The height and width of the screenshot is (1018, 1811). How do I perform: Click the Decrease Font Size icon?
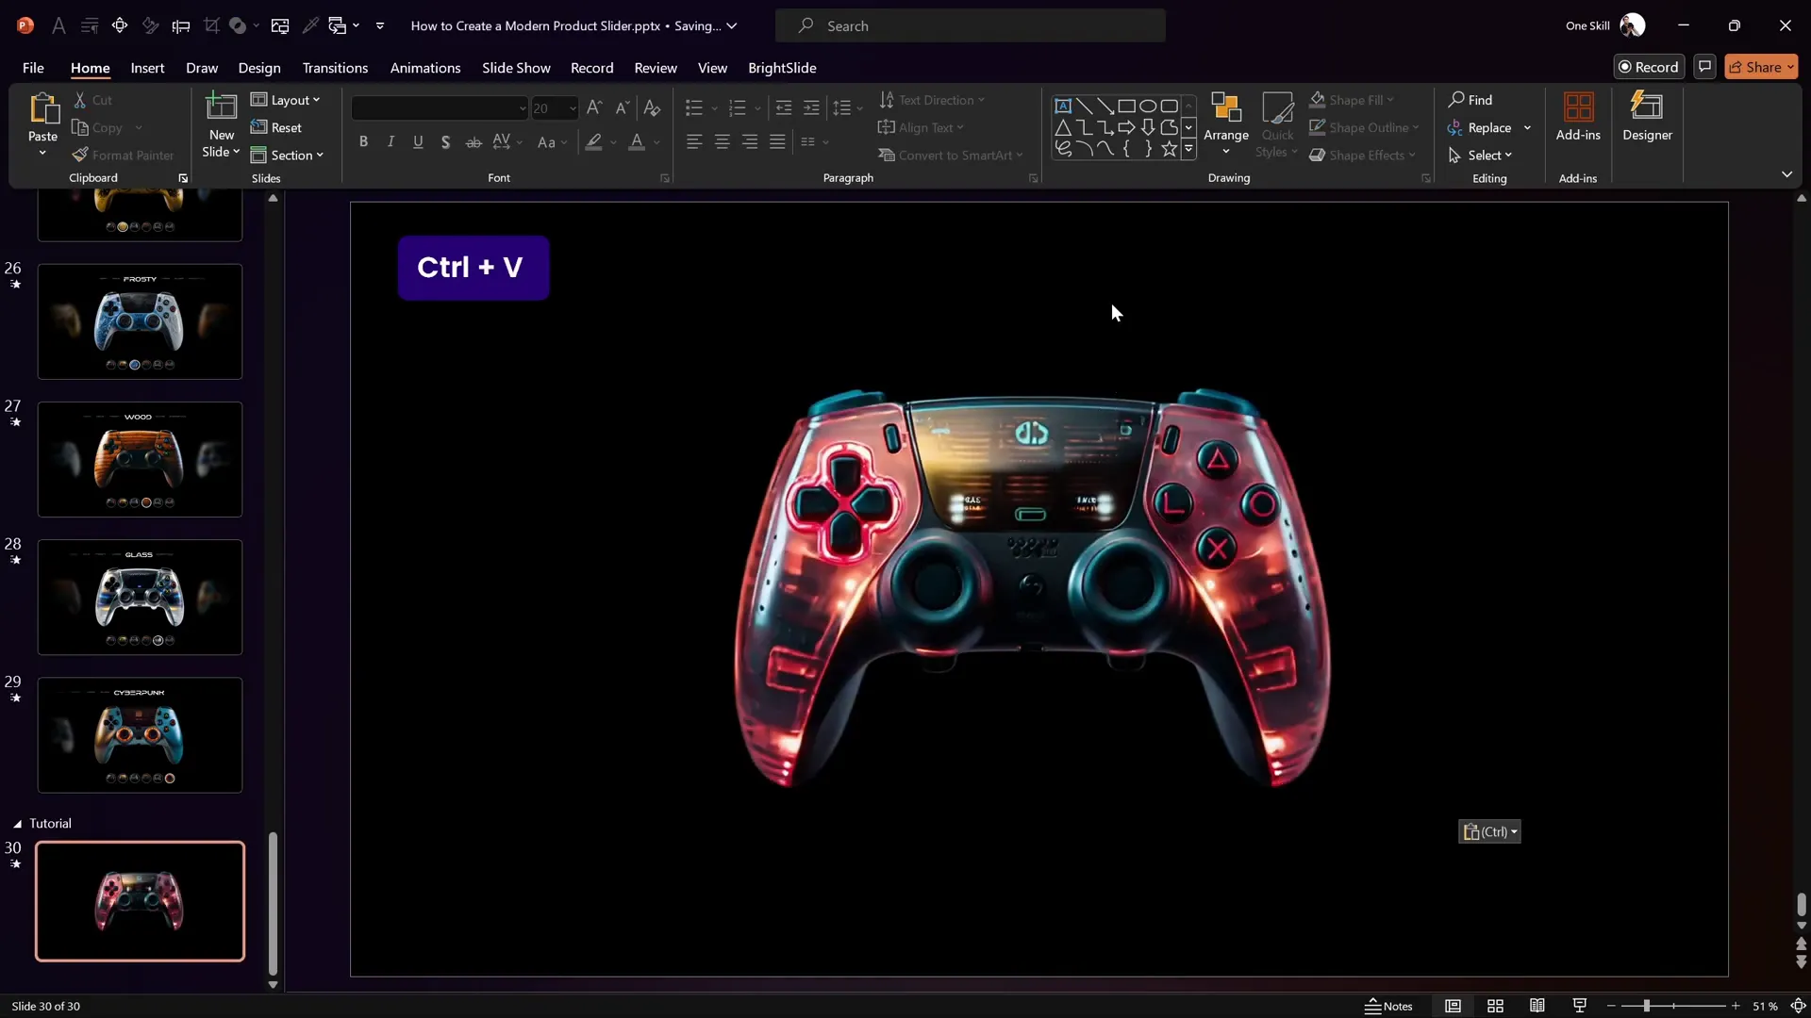(x=623, y=108)
